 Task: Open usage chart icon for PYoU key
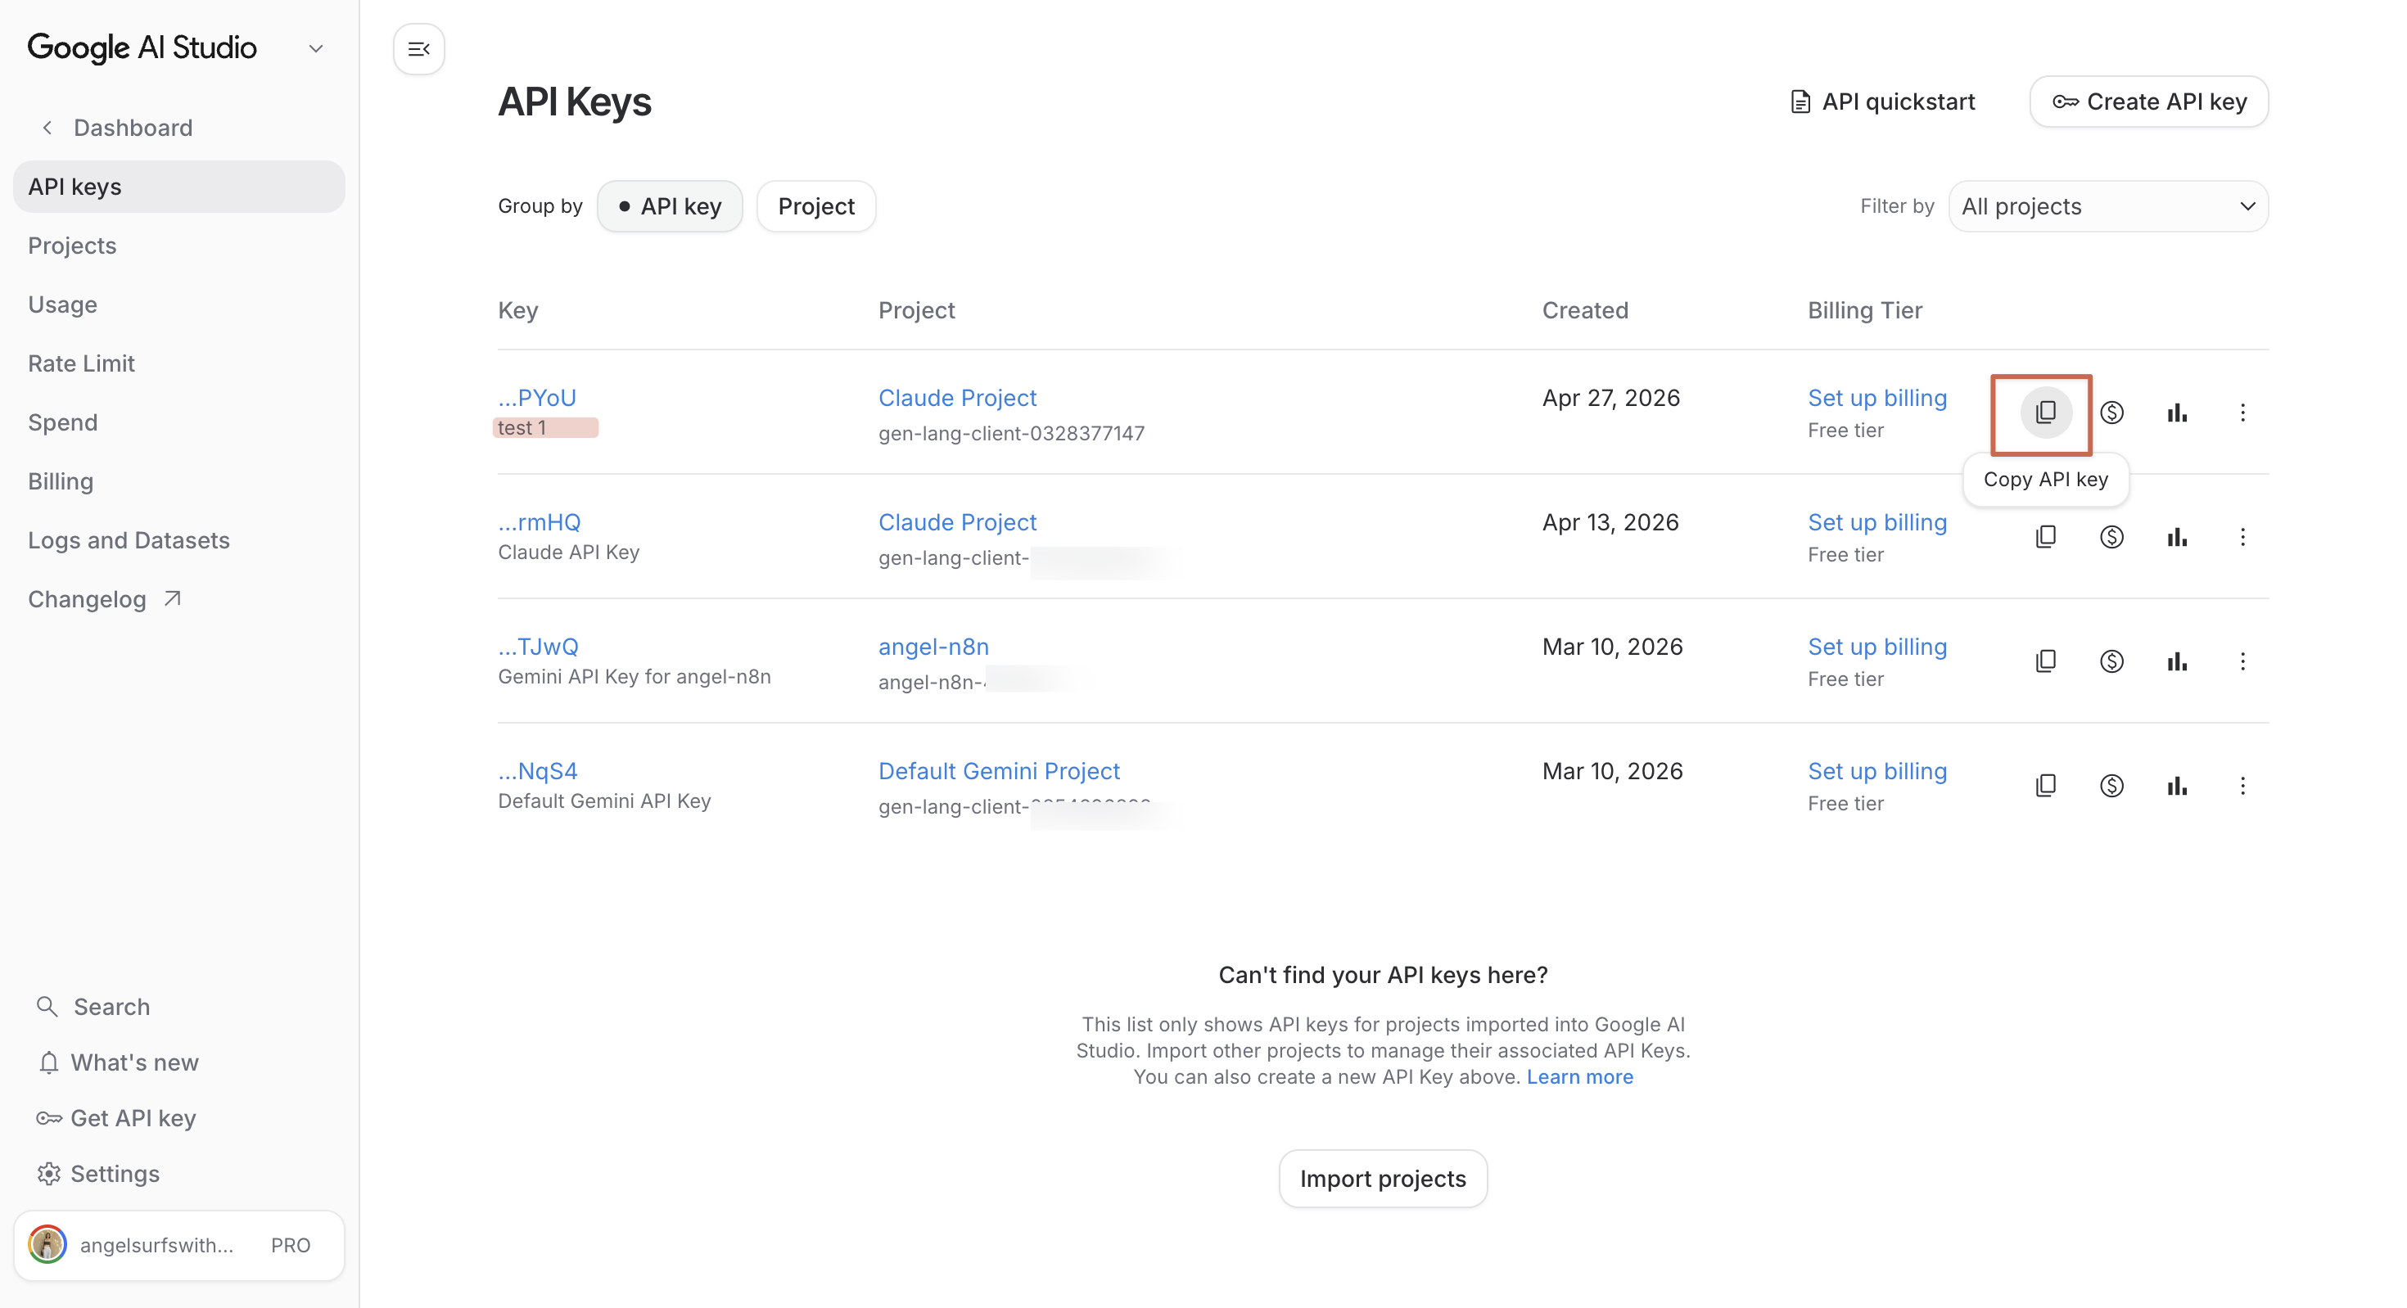[x=2176, y=412]
